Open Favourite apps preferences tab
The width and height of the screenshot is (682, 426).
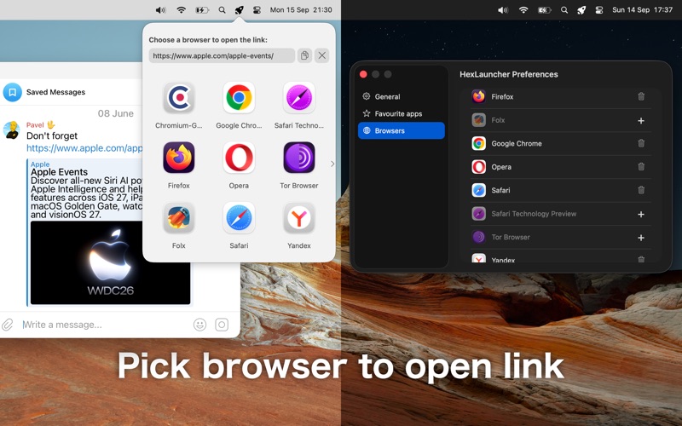[x=401, y=113]
